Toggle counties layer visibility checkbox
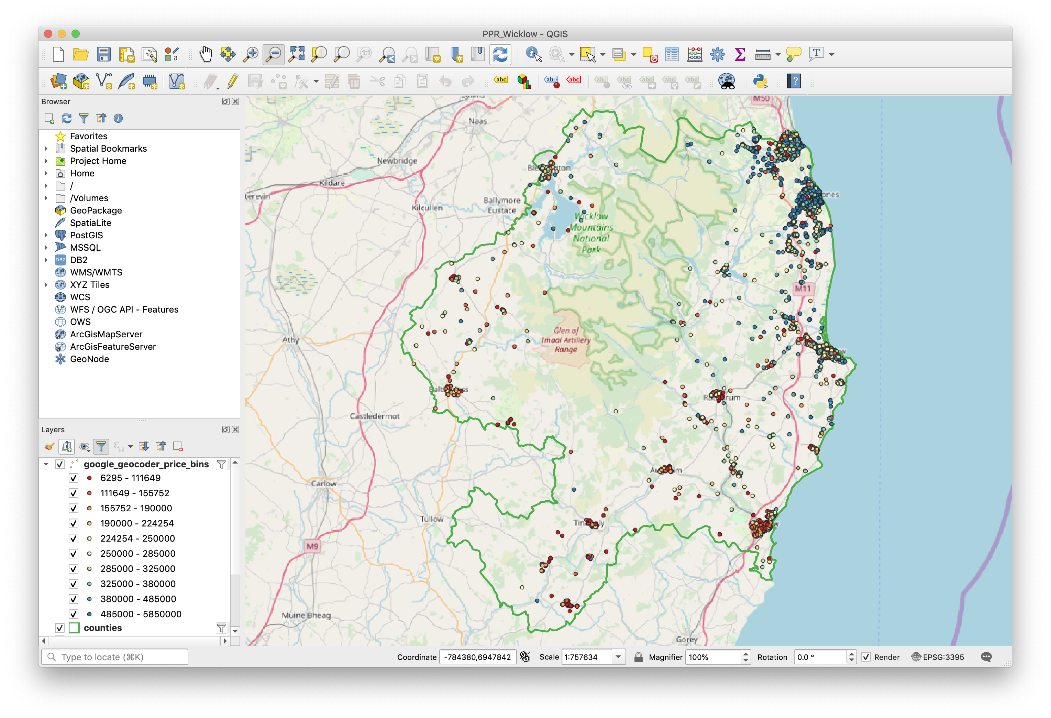Image resolution: width=1051 pixels, height=718 pixels. point(60,628)
